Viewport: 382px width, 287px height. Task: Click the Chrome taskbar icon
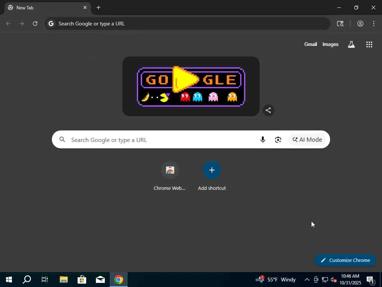tap(118, 280)
